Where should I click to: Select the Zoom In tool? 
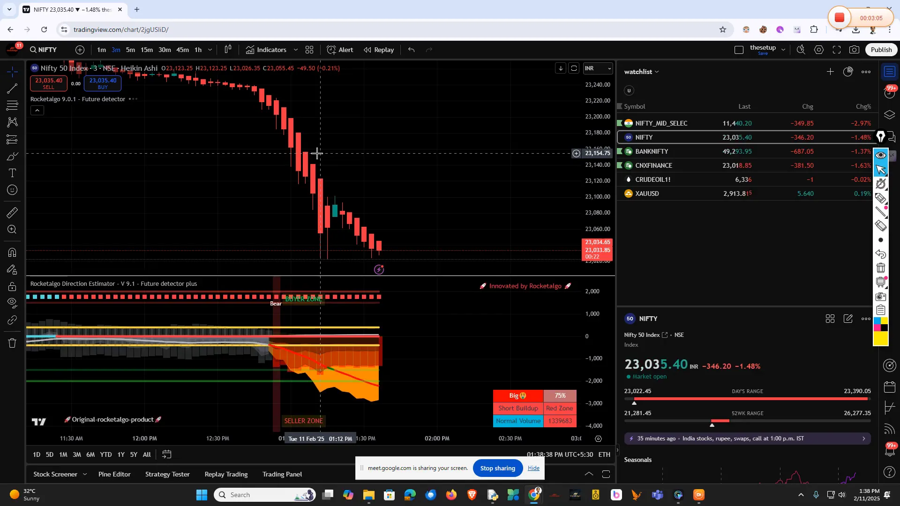(12, 229)
